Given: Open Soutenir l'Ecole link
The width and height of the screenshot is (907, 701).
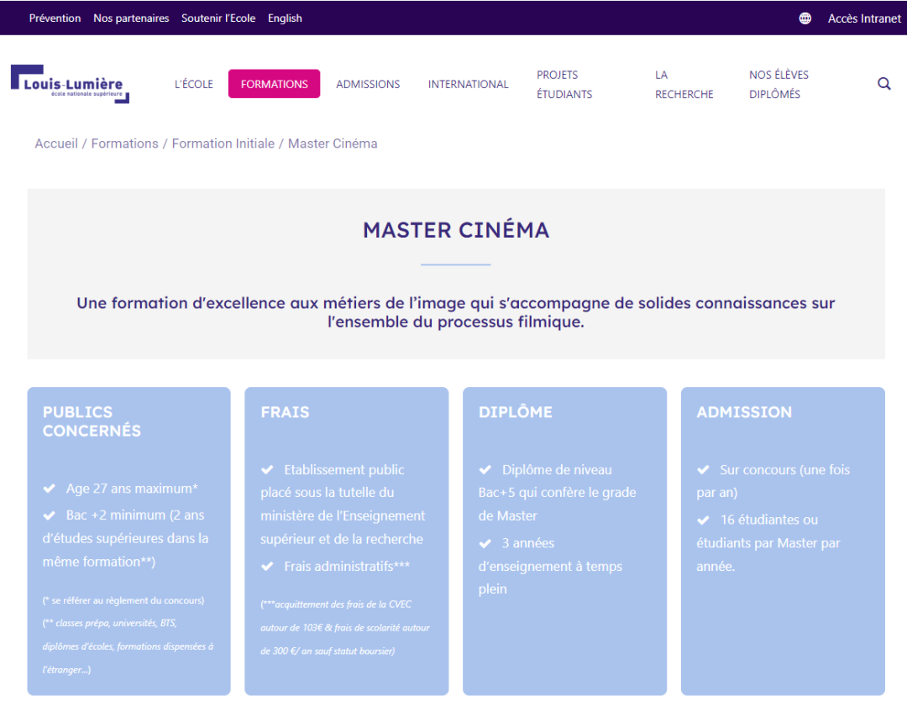Looking at the screenshot, I should point(218,18).
